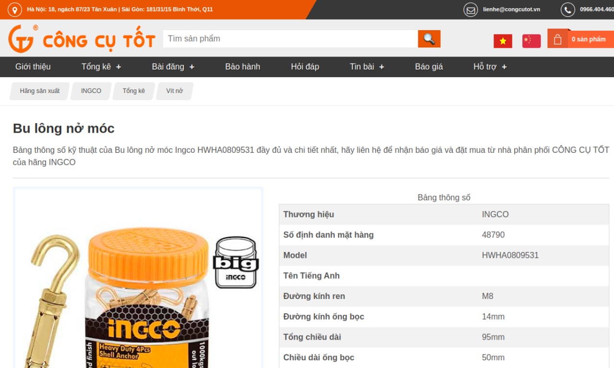Viewport: 614px width, 368px height.
Task: Expand Hỗ trợ submenu plus sign
Action: pos(504,67)
